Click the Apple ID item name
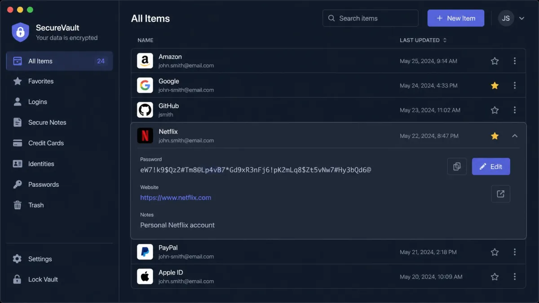 pyautogui.click(x=171, y=272)
